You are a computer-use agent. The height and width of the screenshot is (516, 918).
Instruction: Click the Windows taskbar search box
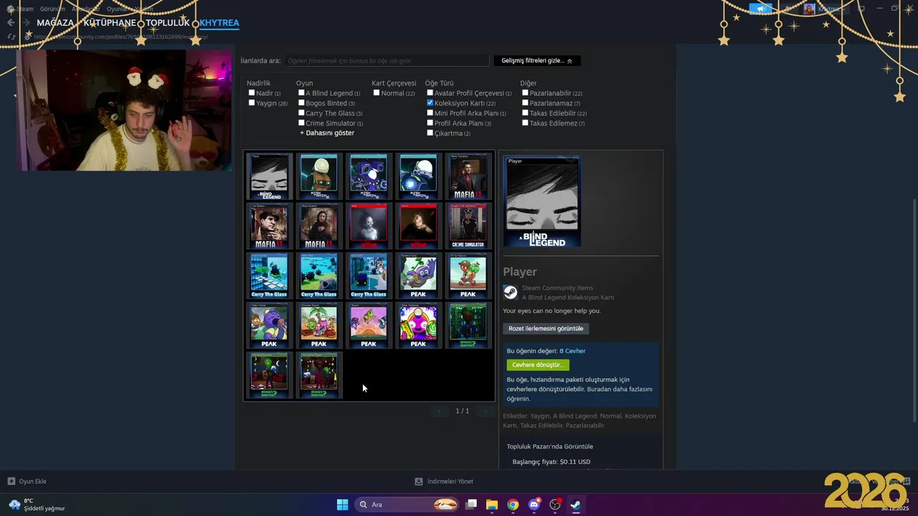pyautogui.click(x=407, y=505)
